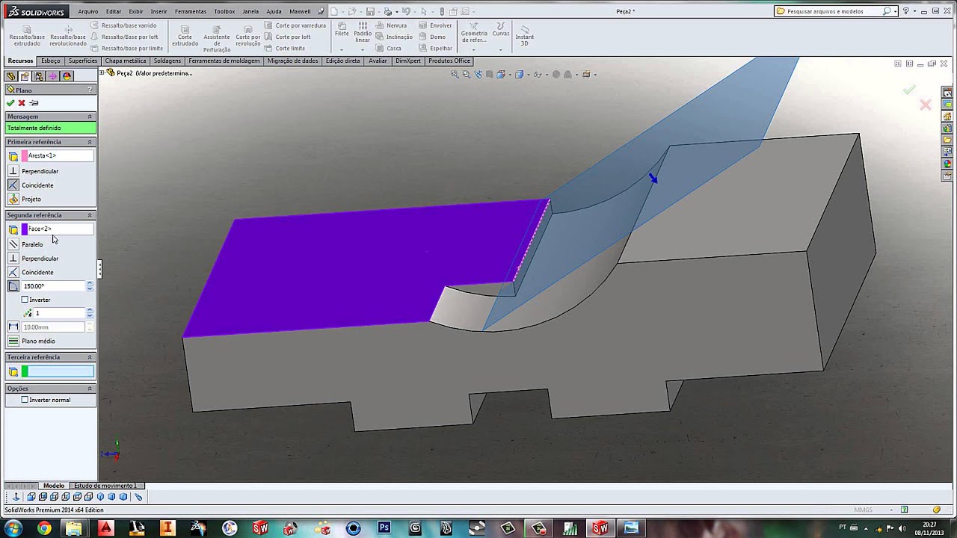Click the pushpin icon beside the red X

coord(34,103)
